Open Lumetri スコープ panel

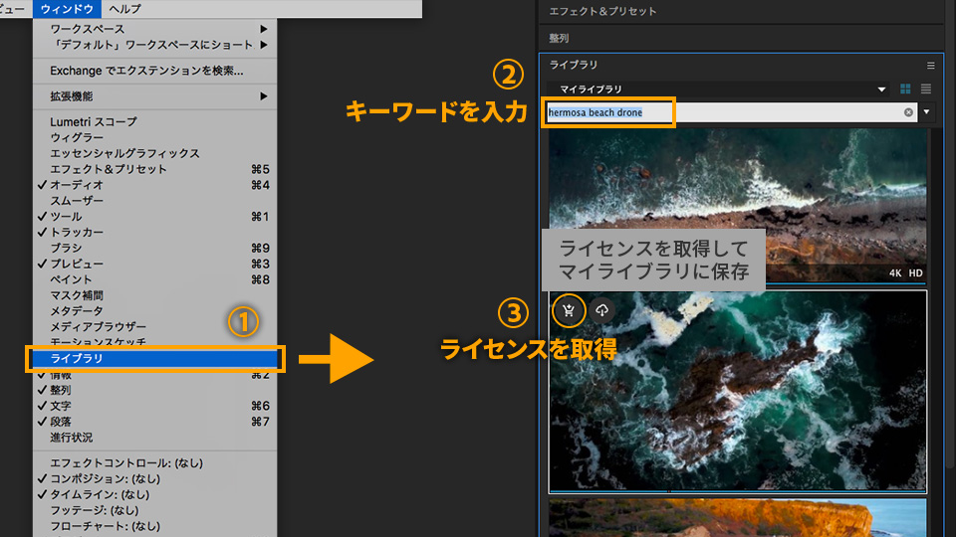click(x=155, y=121)
